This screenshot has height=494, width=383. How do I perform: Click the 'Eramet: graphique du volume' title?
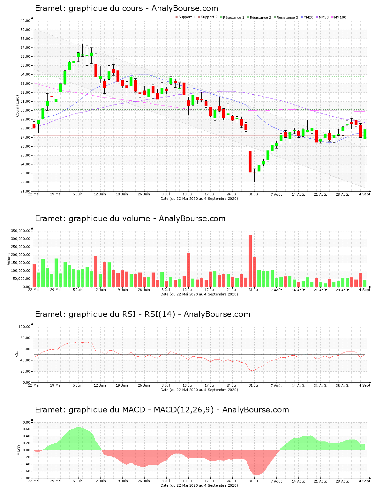coord(93,219)
